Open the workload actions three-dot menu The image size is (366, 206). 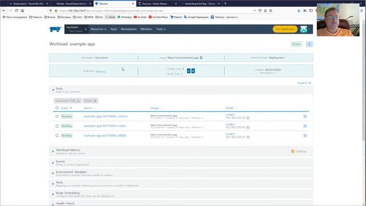[x=309, y=44]
